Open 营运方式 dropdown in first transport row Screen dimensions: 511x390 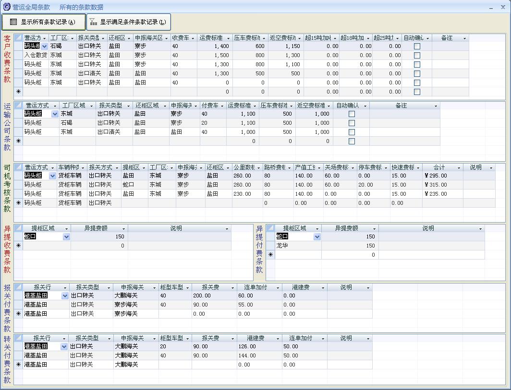coord(55,114)
